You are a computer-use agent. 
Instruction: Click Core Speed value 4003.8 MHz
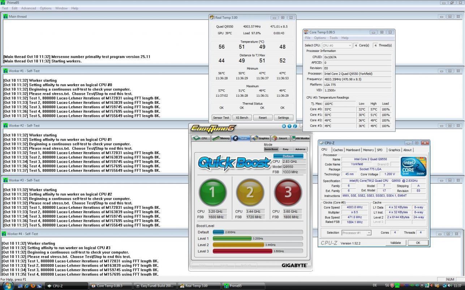[354, 207]
